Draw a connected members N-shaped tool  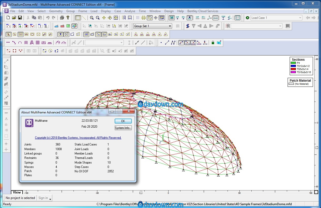pos(173,43)
